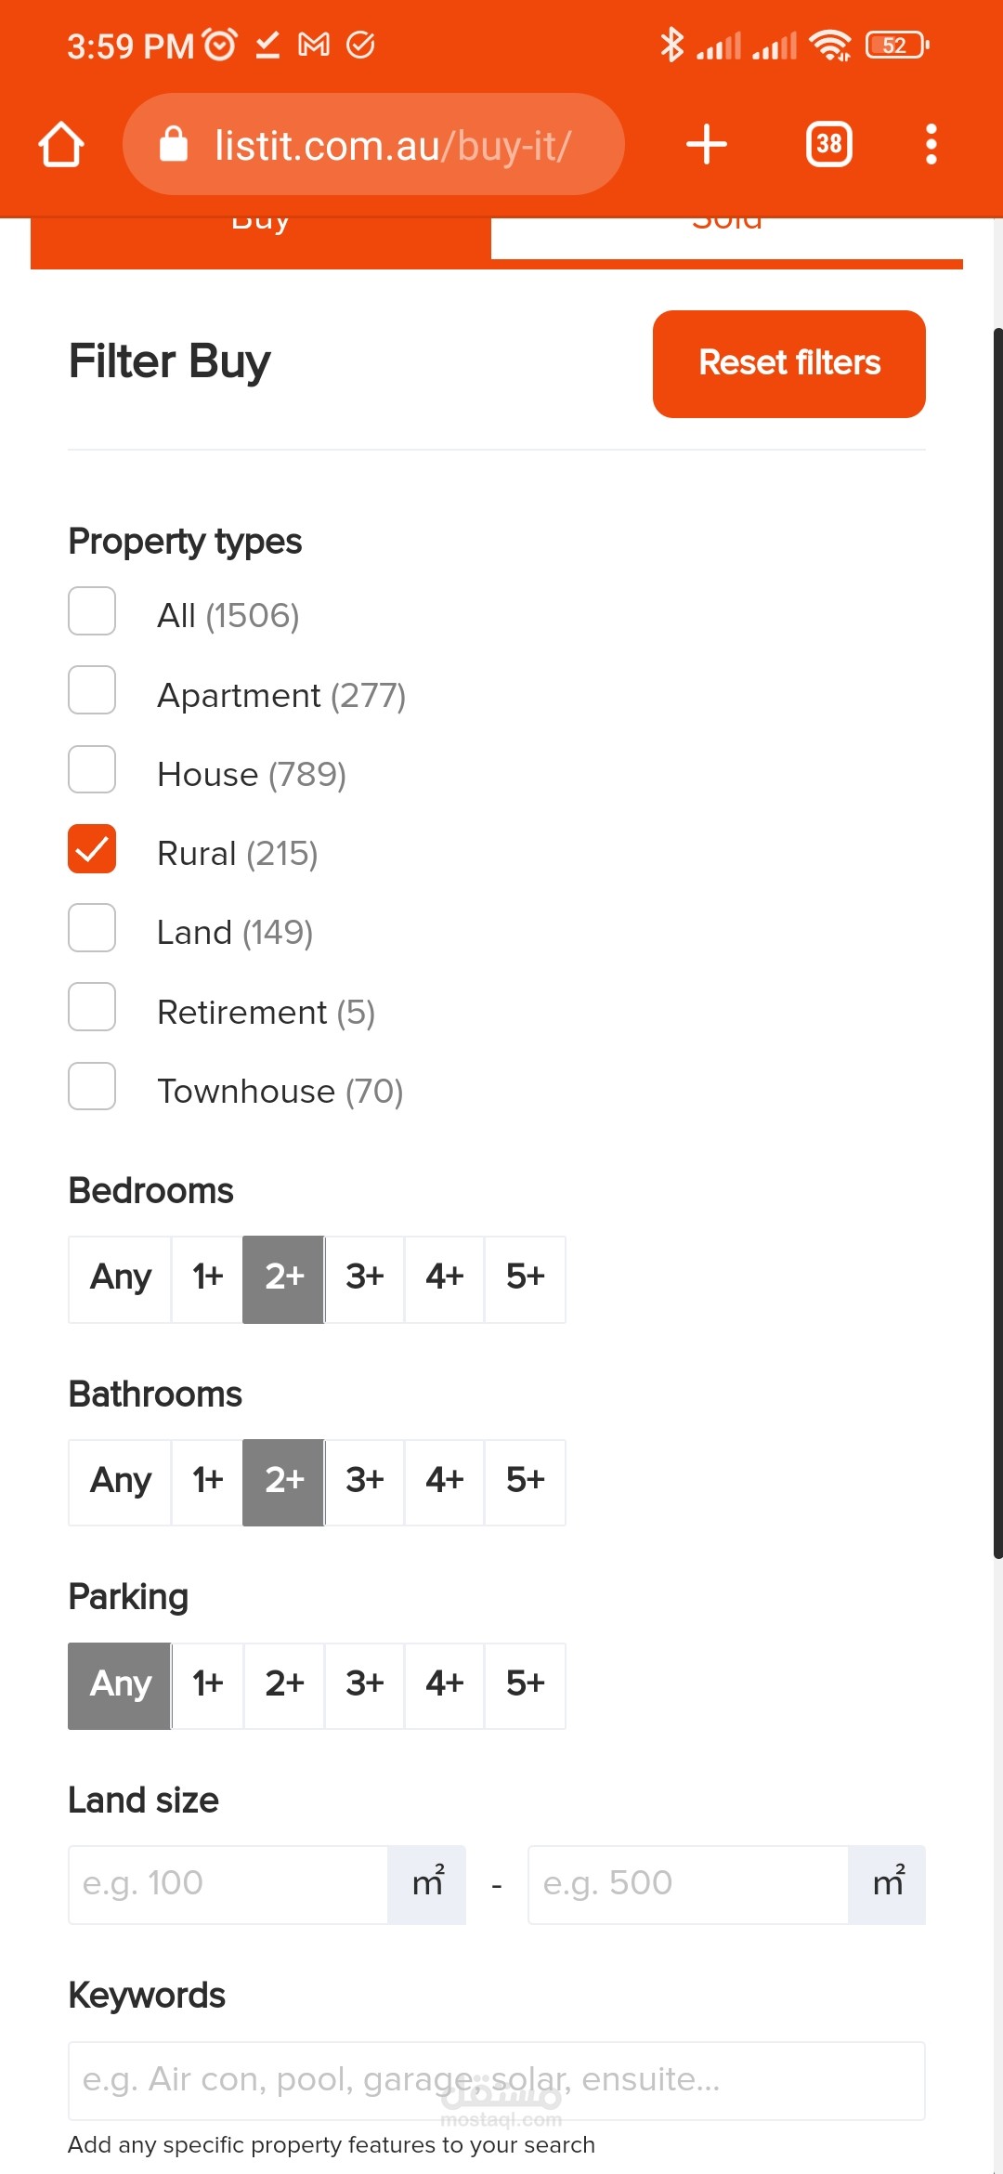Enable the Townhouse property type checkbox
The width and height of the screenshot is (1003, 2174).
92,1086
